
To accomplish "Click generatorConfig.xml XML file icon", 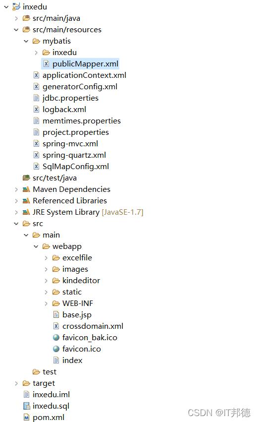I will (x=36, y=86).
